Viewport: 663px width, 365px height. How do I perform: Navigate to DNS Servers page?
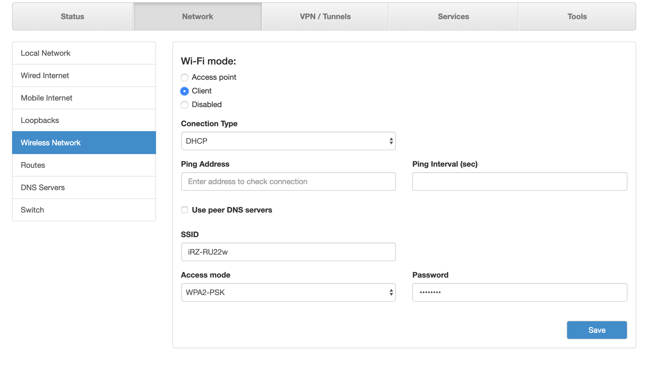click(84, 187)
